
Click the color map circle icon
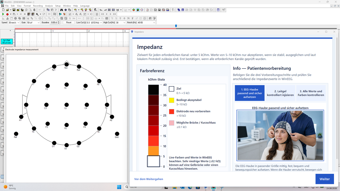tap(133, 10)
